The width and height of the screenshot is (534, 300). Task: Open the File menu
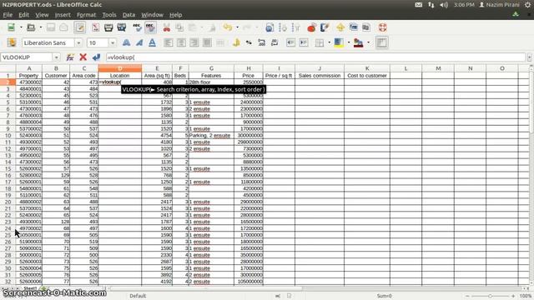coord(8,15)
